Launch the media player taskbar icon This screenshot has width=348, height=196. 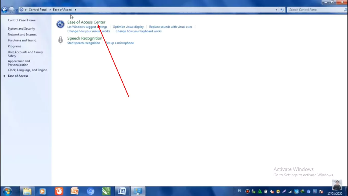43,191
